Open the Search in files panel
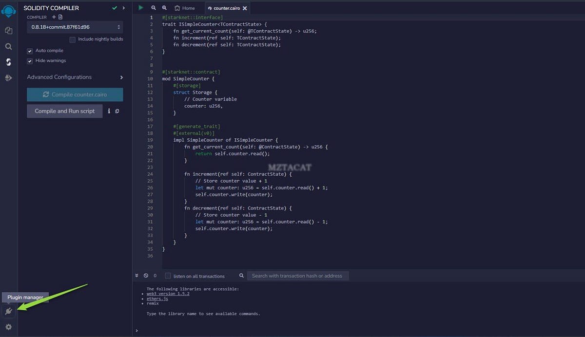This screenshot has height=337, width=585. 8,47
